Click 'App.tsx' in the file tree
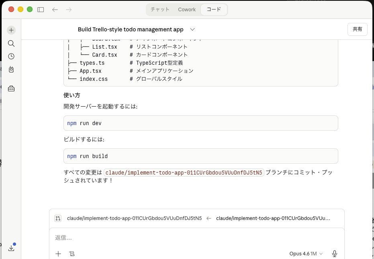374x259 pixels. tap(90, 71)
